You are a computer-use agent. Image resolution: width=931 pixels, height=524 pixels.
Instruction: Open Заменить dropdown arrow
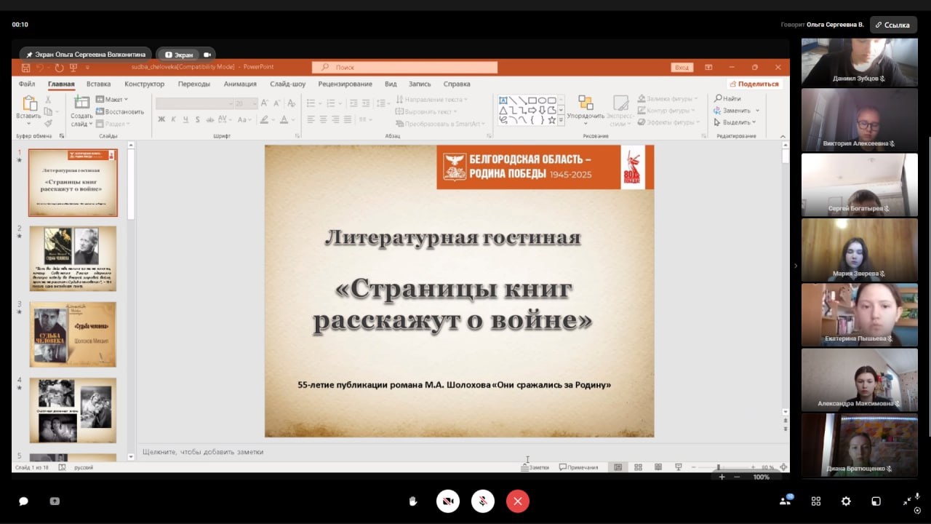pos(757,111)
